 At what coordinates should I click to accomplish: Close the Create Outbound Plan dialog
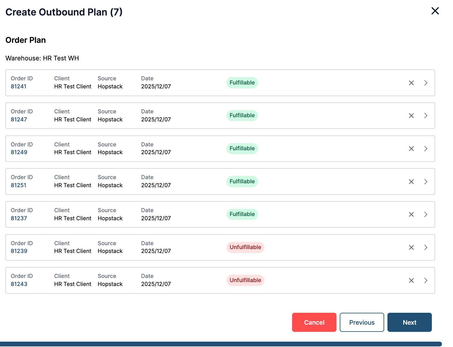tap(435, 11)
